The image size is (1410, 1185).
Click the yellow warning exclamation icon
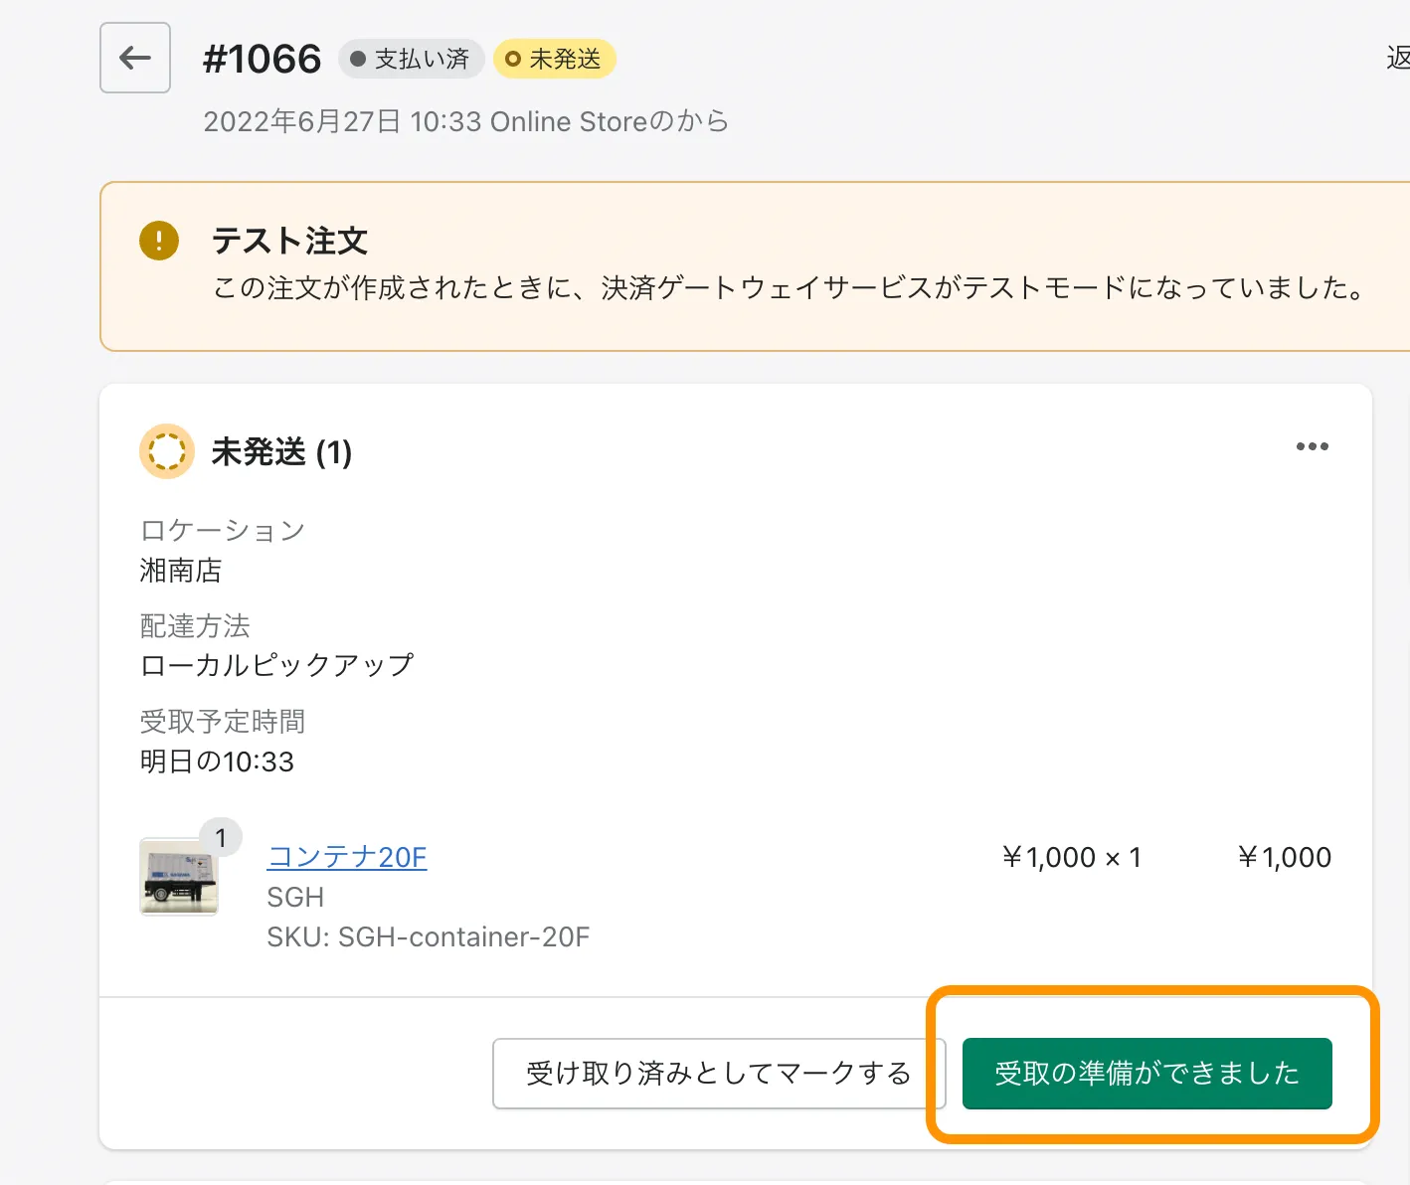point(159,241)
